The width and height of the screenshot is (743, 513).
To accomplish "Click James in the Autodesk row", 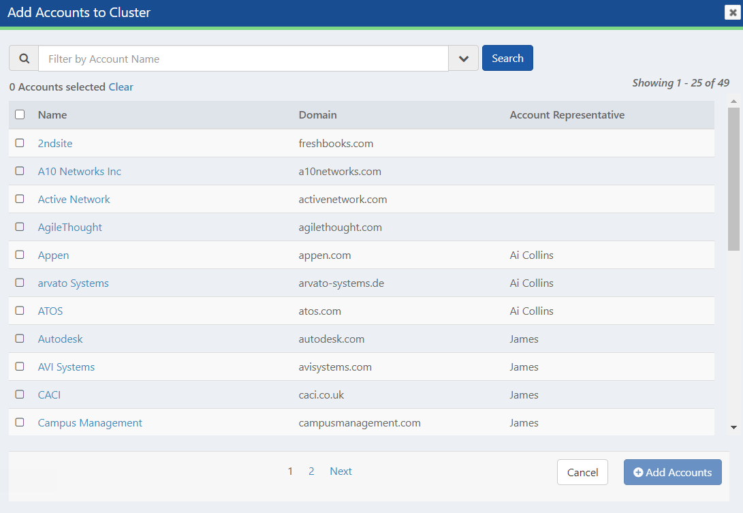I will 524,339.
